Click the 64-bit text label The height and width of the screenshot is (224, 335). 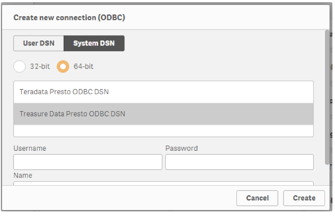pos(83,67)
